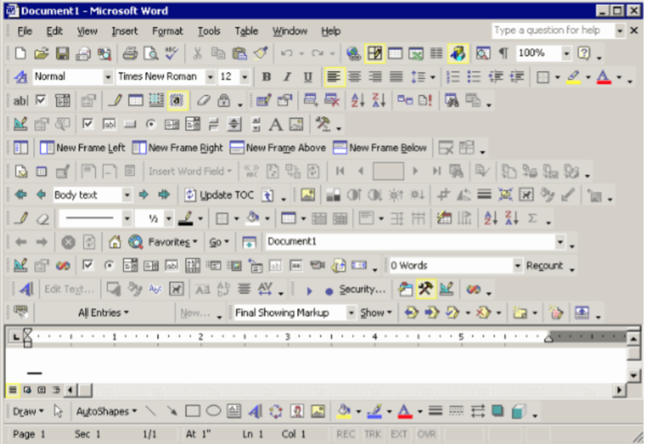Open the Show menu on Reviewing toolbar
647x447 pixels.
click(376, 313)
